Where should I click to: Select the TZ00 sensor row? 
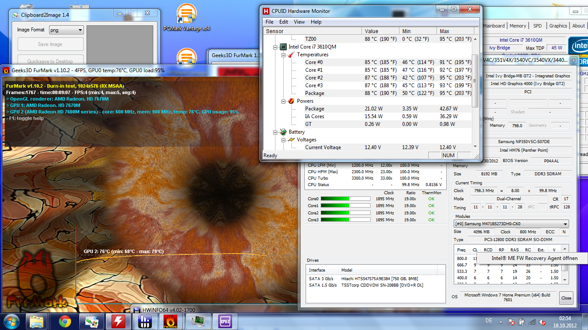[x=368, y=39]
